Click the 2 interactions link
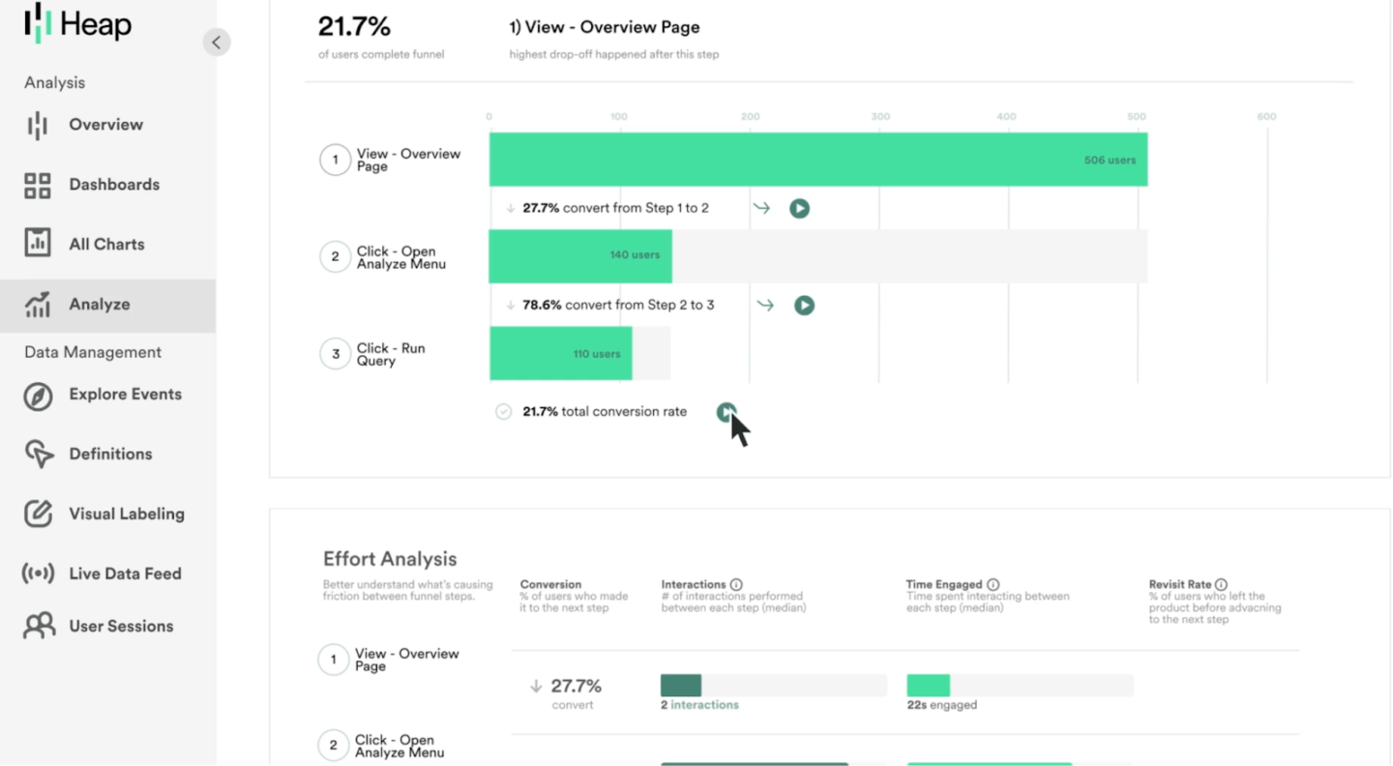This screenshot has height=766, width=1393. [x=699, y=705]
